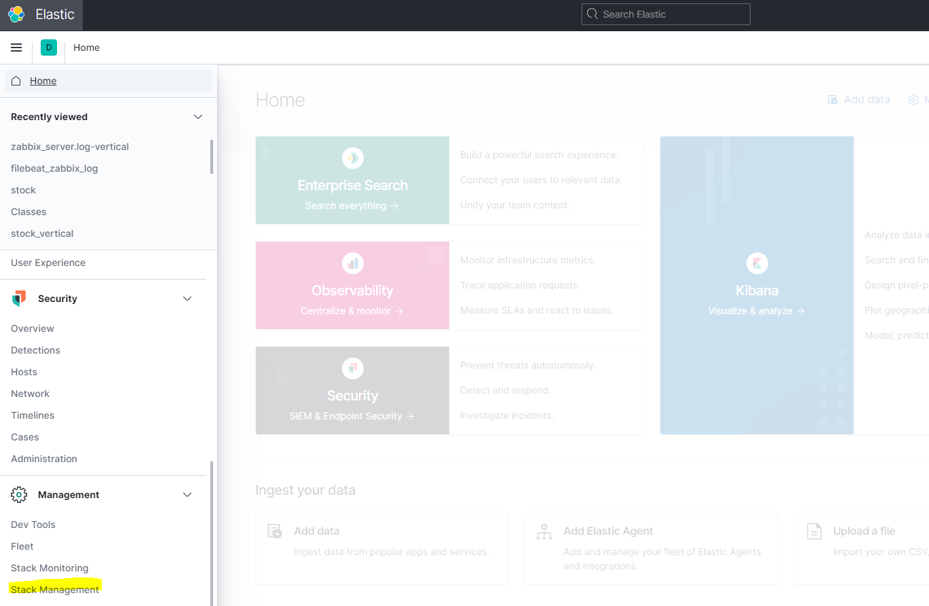Toggle the hamburger navigation menu
Screen dimensions: 929x606
pos(16,48)
